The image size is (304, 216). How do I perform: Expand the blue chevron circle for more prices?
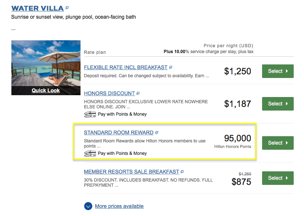(x=88, y=206)
